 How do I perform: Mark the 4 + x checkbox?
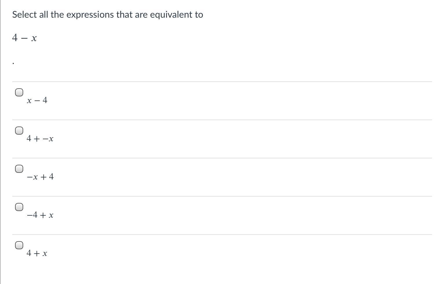[x=19, y=245]
